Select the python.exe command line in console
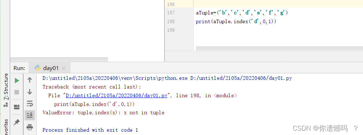 [x=167, y=78]
